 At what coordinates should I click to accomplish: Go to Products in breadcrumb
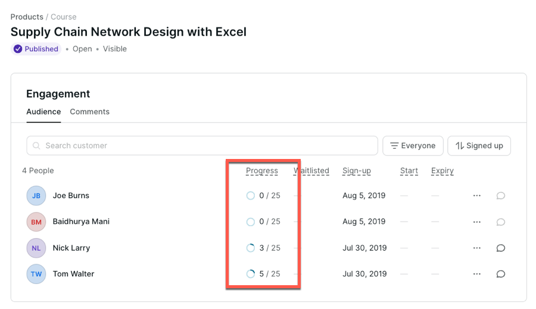27,17
